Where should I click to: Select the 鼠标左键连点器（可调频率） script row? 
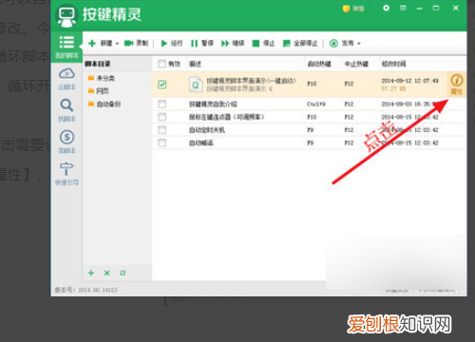[310, 117]
